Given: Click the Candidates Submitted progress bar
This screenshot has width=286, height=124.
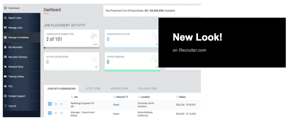Looking at the screenshot, I should (x=71, y=47).
